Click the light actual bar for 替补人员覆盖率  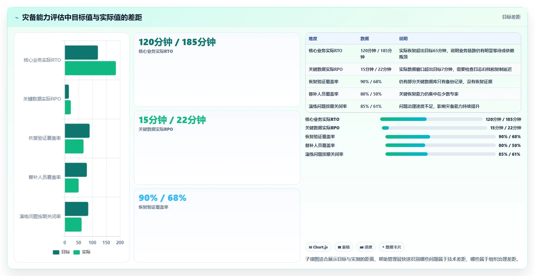click(72, 185)
